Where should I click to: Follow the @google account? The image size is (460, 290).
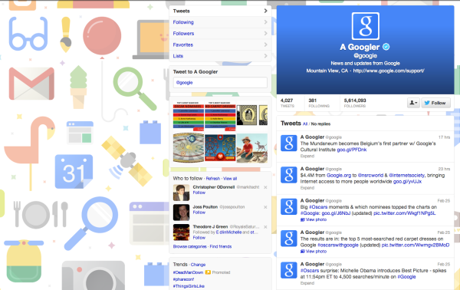coord(435,103)
